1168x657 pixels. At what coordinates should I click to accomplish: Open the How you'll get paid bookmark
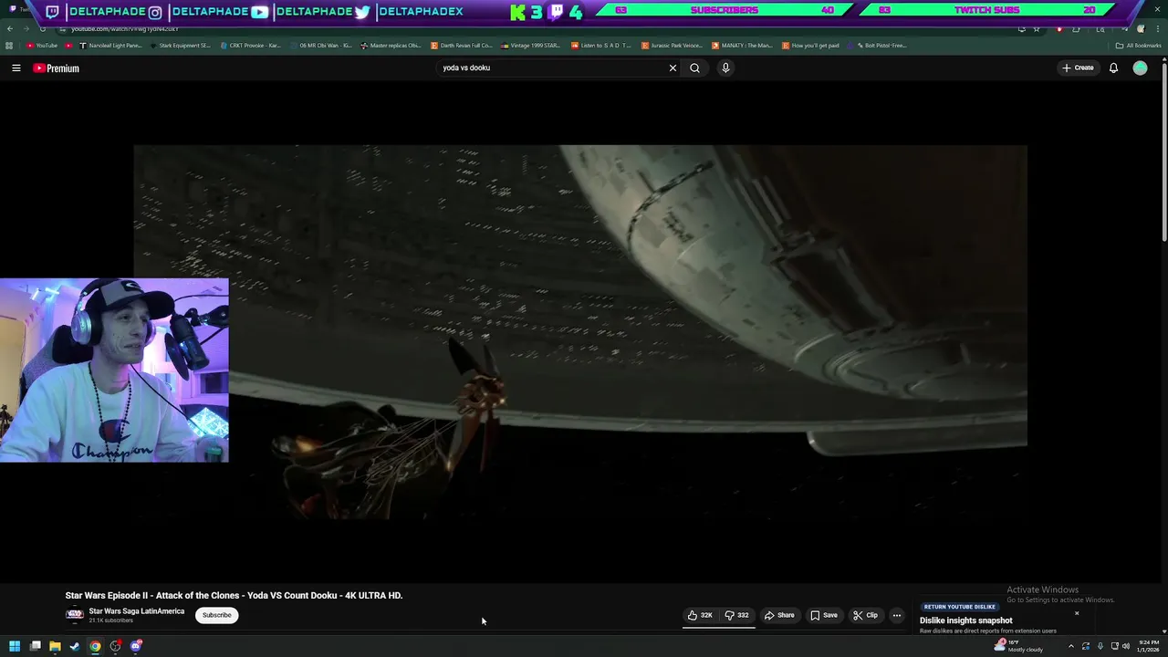coord(810,46)
